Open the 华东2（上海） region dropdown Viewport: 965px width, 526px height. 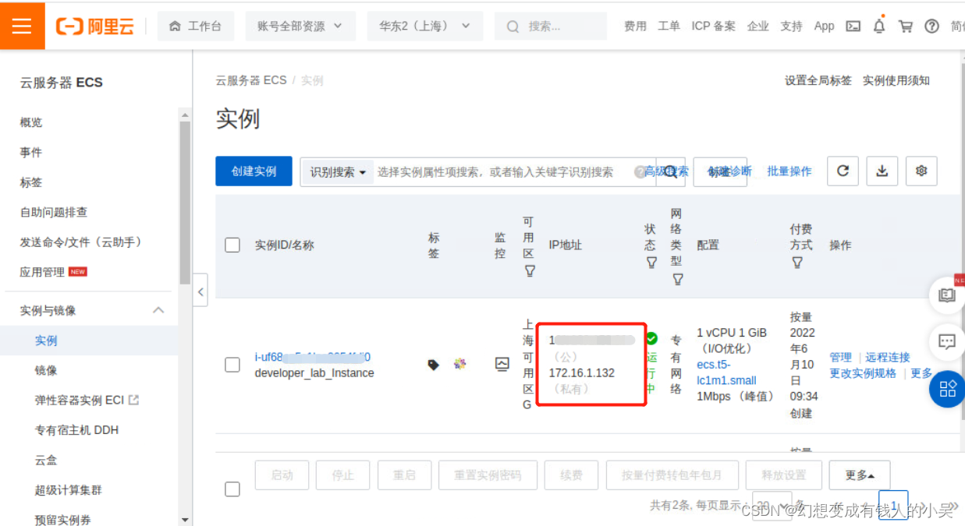424,26
